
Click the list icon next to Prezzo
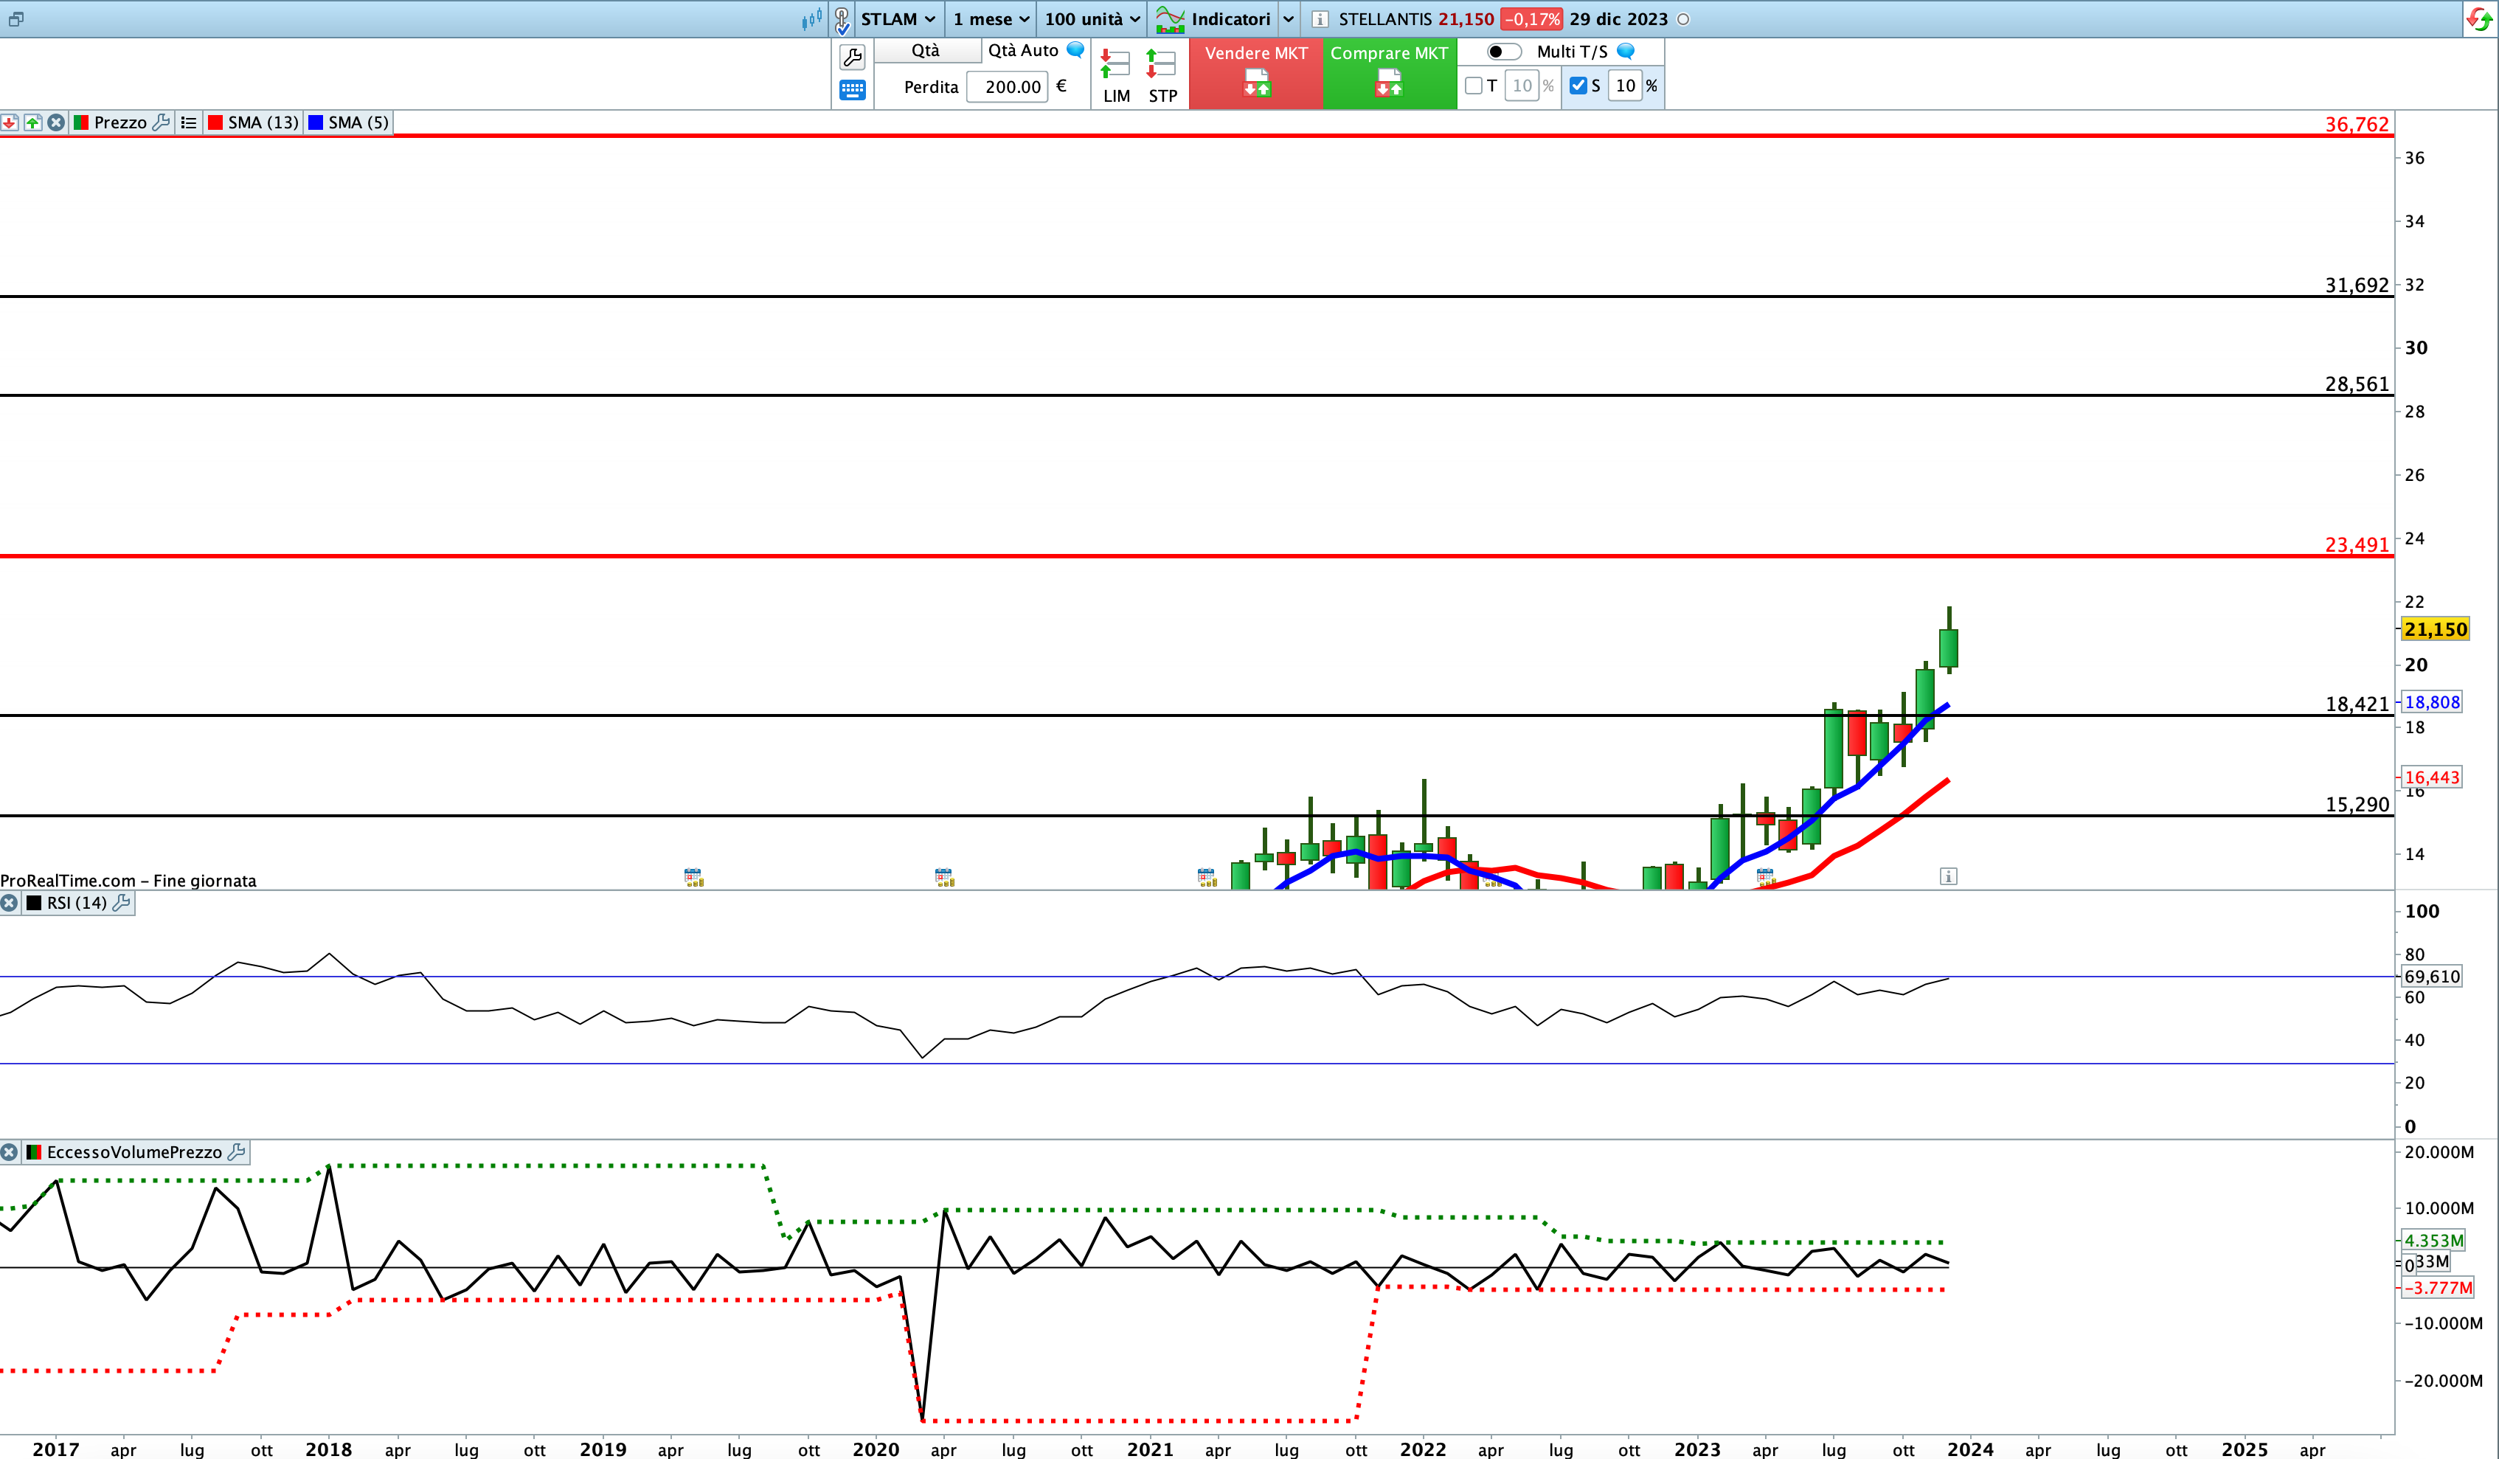click(188, 122)
